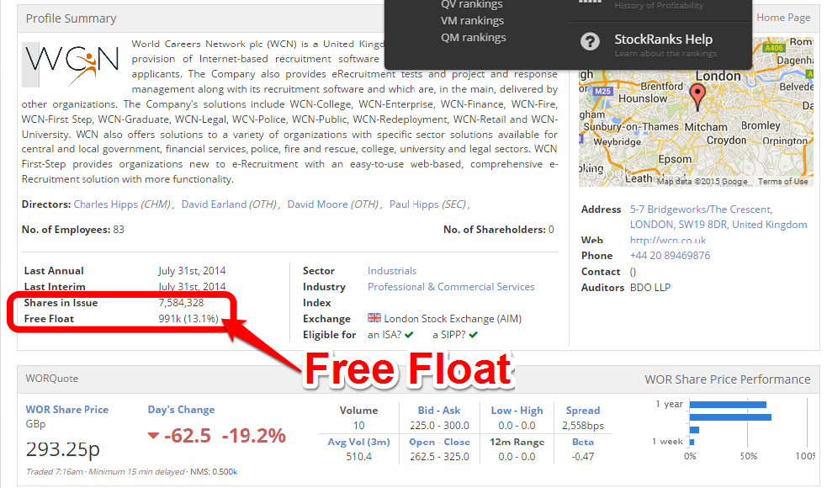Click the Open - Close header
This screenshot has height=488, width=827.
coord(439,442)
